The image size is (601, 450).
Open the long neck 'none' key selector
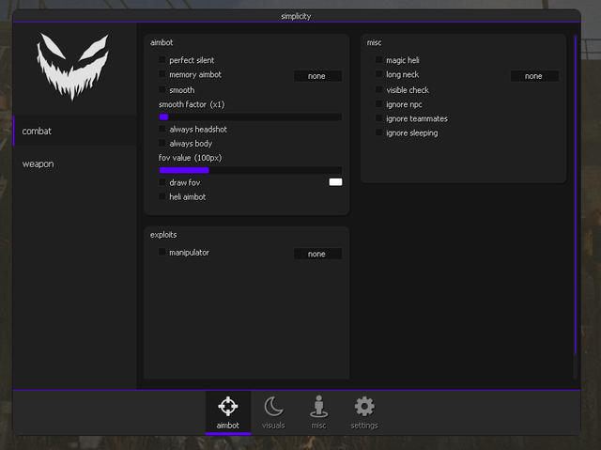point(534,76)
